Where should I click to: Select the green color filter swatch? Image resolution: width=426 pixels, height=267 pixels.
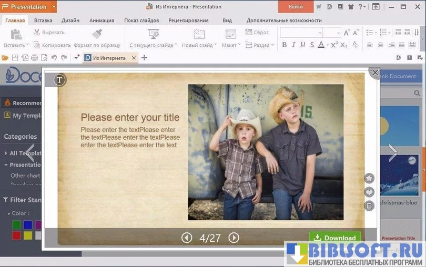coord(16,225)
